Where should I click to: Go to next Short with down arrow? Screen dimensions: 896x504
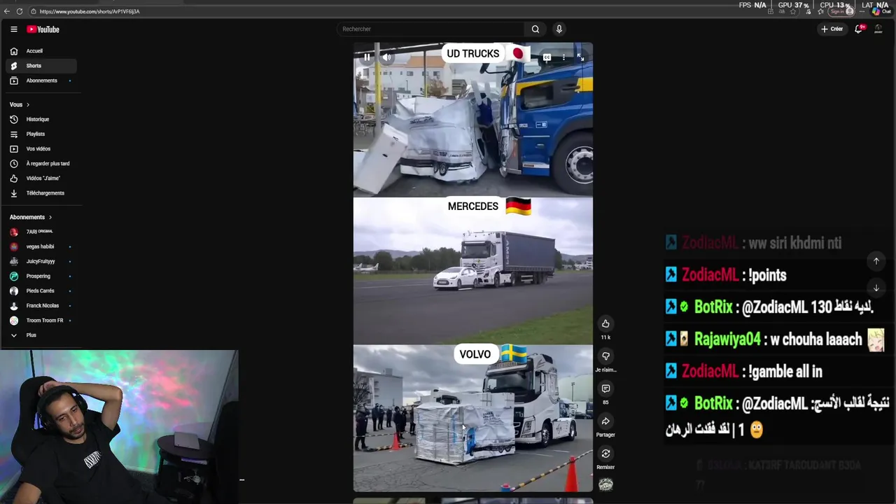point(876,288)
